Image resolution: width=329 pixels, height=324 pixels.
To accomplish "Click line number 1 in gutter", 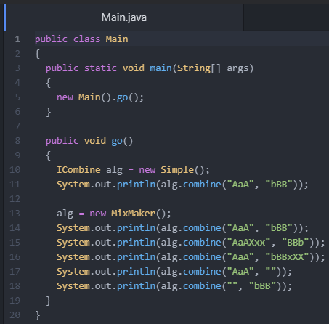I will 17,39.
